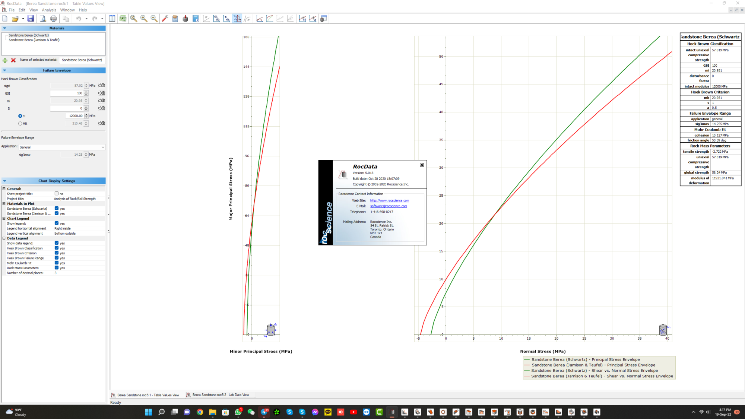Open Google Chrome from the taskbar
The height and width of the screenshot is (419, 745).
(200, 412)
